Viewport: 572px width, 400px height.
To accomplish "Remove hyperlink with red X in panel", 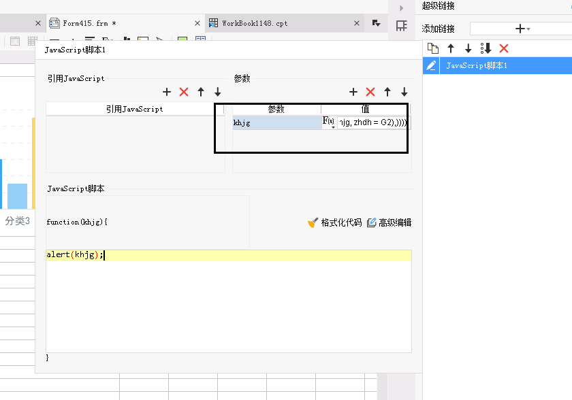I will coord(504,48).
